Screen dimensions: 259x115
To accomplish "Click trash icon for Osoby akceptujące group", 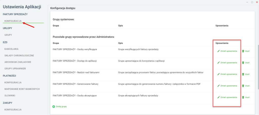I will 243,97.
